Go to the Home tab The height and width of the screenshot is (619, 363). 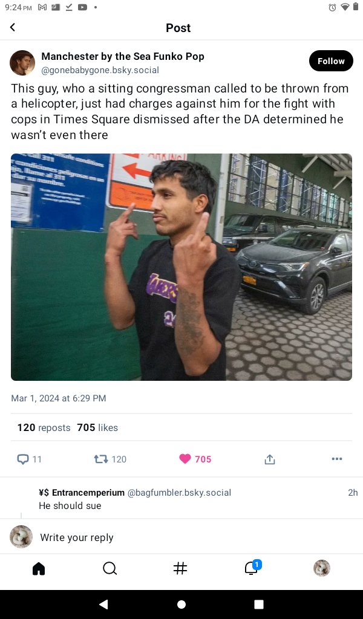click(x=39, y=568)
